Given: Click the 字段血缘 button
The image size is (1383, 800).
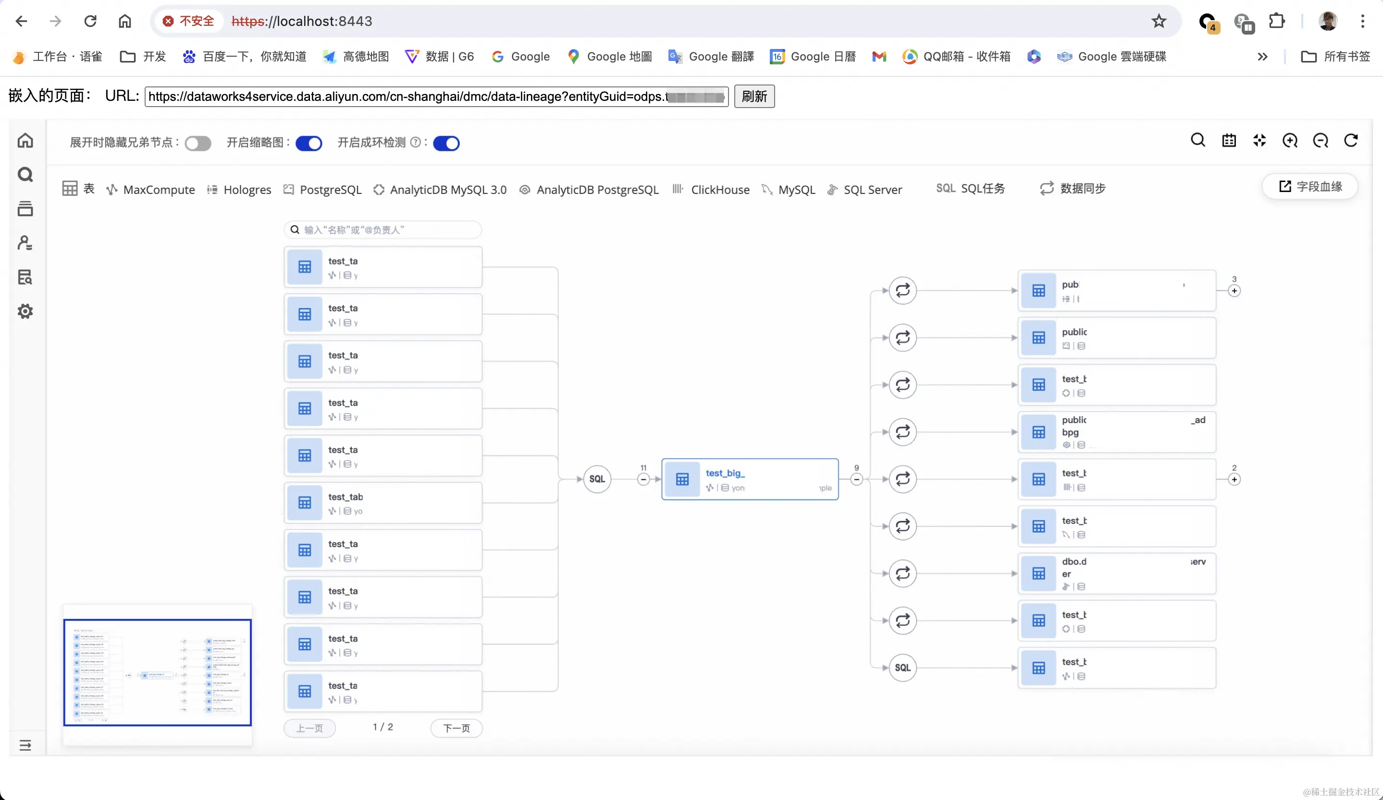Looking at the screenshot, I should pos(1310,187).
